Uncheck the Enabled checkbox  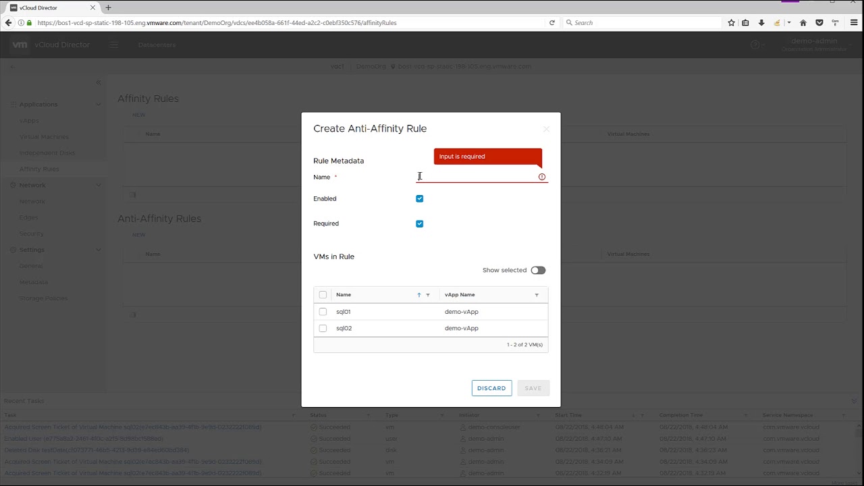point(419,198)
